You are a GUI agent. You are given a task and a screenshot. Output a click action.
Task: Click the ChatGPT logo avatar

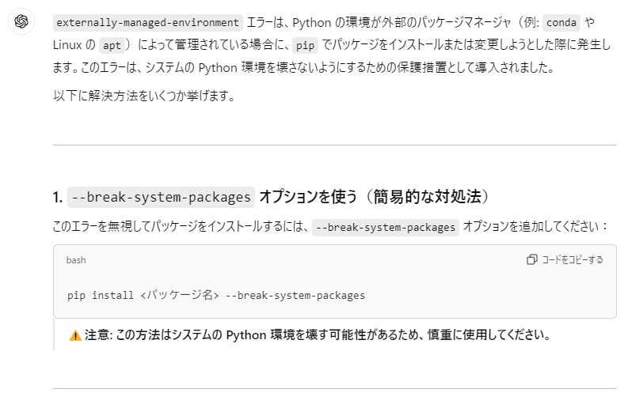click(x=21, y=21)
